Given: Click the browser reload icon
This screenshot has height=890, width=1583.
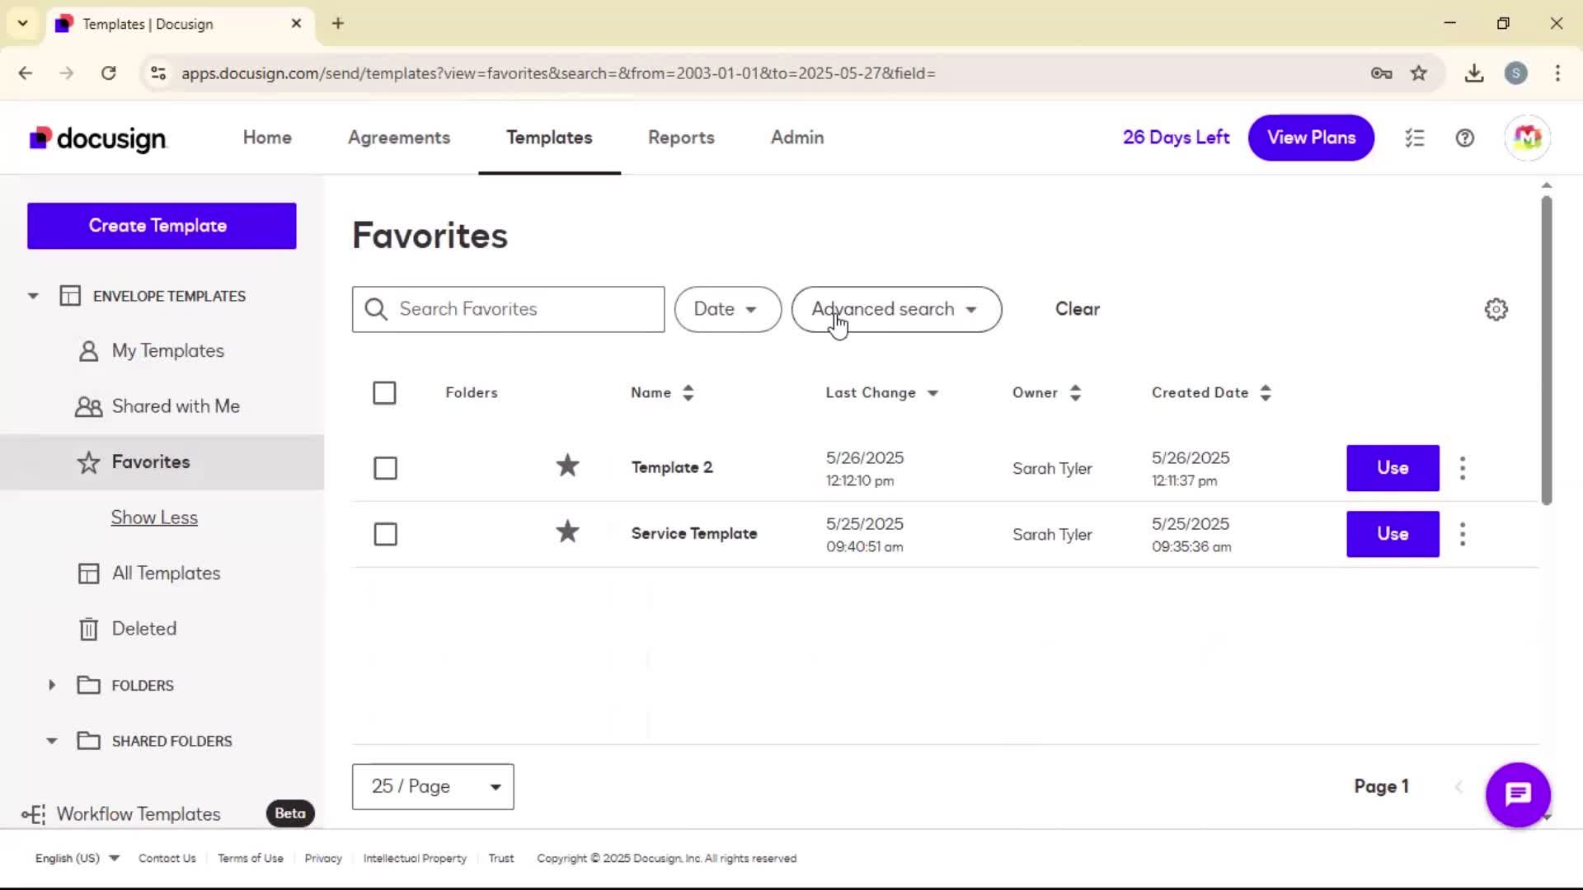Looking at the screenshot, I should pos(109,73).
